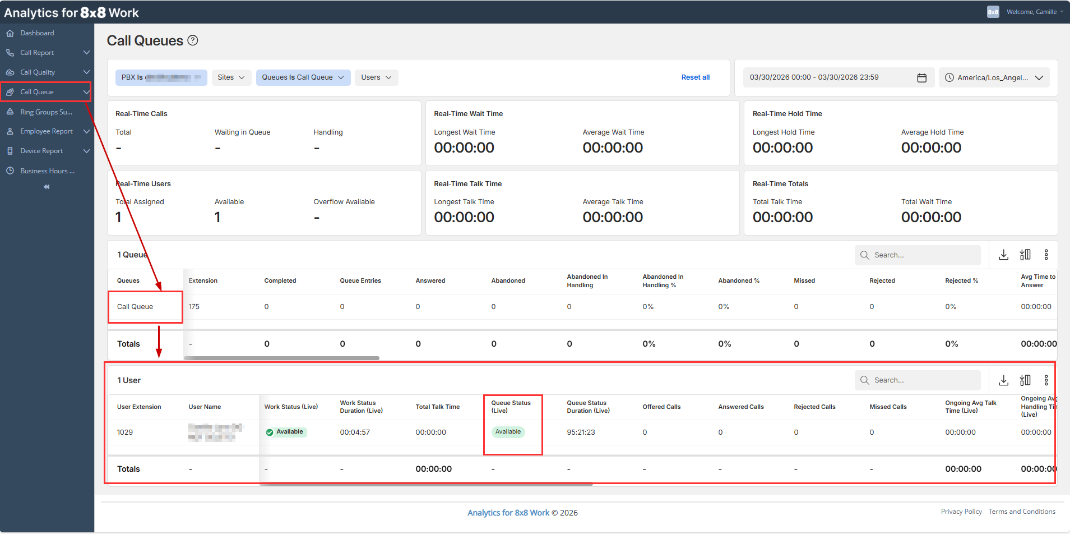Image resolution: width=1070 pixels, height=534 pixels.
Task: Click the Call Queue sidebar icon
Action: click(10, 92)
